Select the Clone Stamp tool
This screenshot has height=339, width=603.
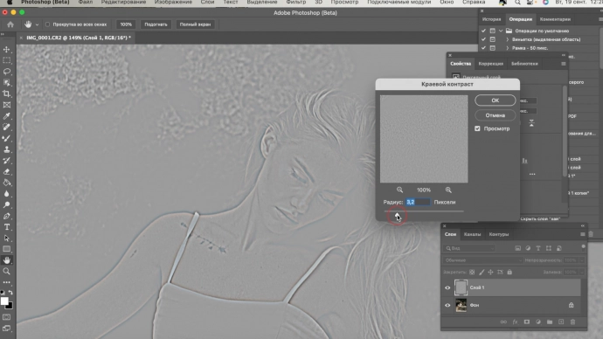(x=6, y=149)
